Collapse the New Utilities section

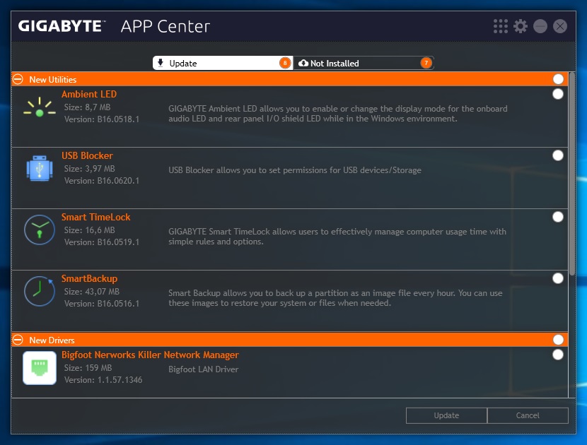coord(18,79)
